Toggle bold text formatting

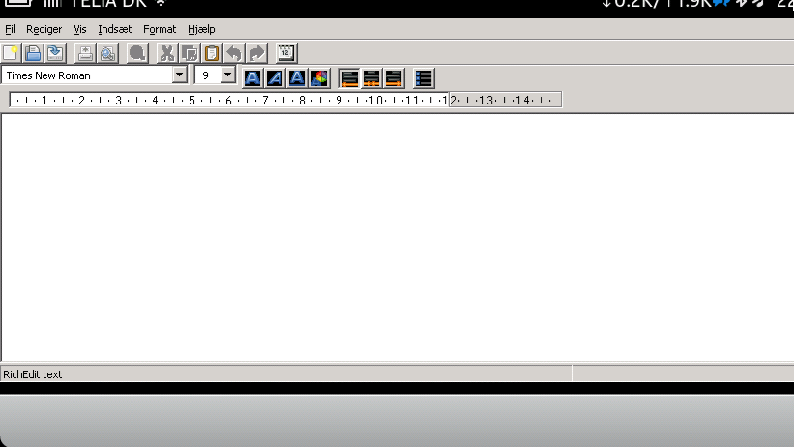pyautogui.click(x=252, y=77)
